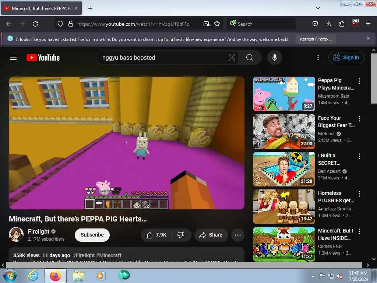Open the tracking protection shield icon

60,24
